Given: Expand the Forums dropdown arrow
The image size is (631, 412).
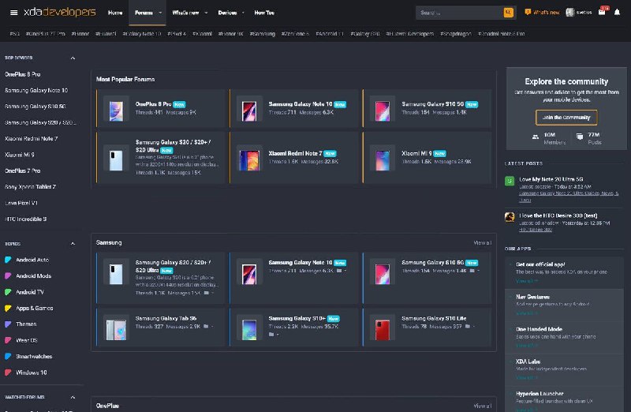Looking at the screenshot, I should pos(160,13).
